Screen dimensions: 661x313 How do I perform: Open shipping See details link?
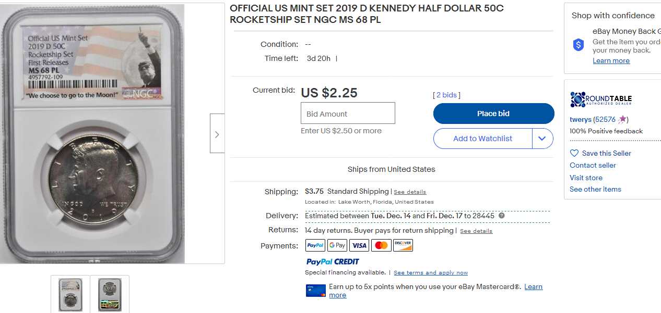click(410, 192)
